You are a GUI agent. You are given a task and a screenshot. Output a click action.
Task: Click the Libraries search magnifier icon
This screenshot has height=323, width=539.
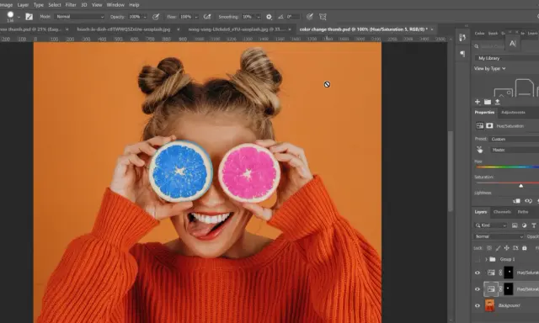tap(477, 46)
